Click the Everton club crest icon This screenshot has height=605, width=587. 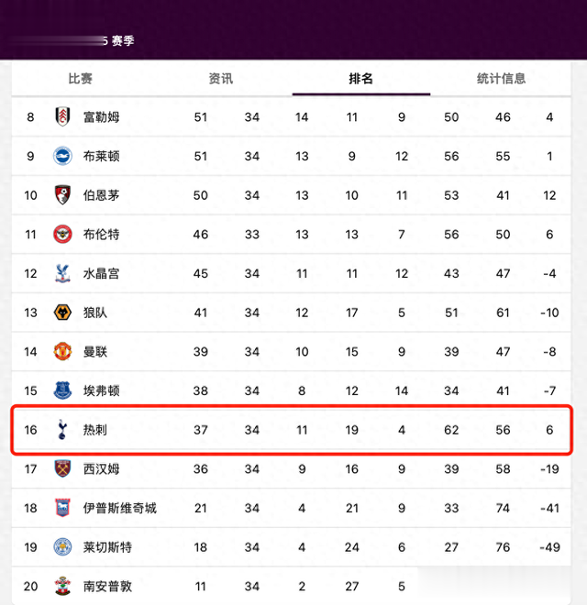click(62, 390)
